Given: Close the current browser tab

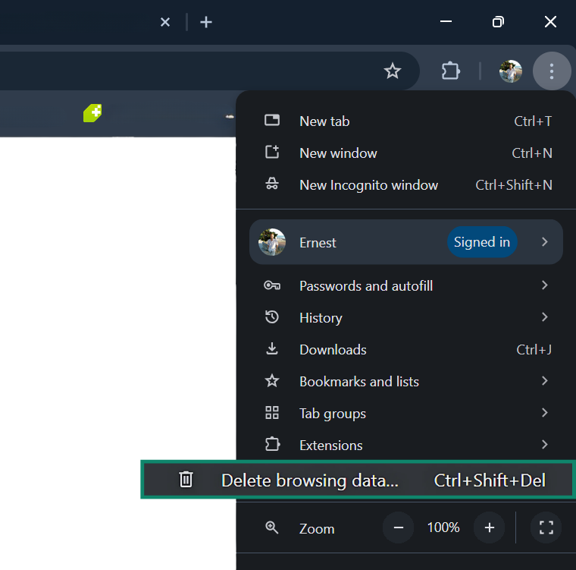Looking at the screenshot, I should coord(165,22).
